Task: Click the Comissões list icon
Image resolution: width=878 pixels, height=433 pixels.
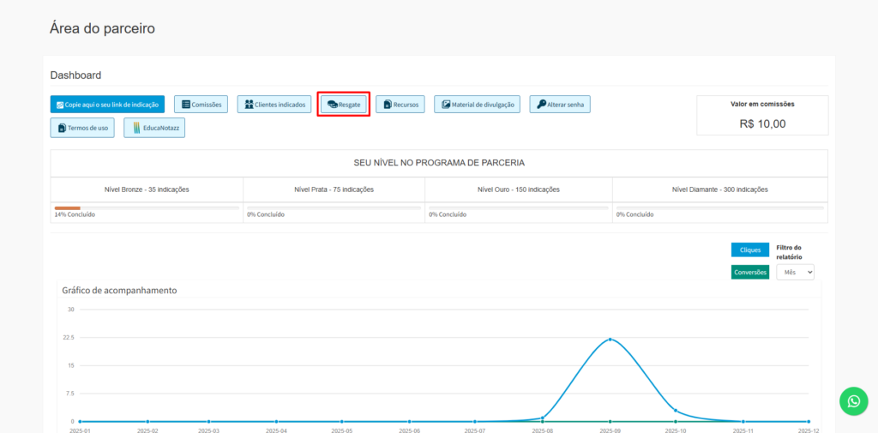Action: (x=185, y=105)
